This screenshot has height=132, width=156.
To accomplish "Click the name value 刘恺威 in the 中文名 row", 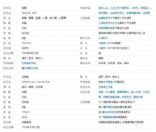I will tap(25, 77).
